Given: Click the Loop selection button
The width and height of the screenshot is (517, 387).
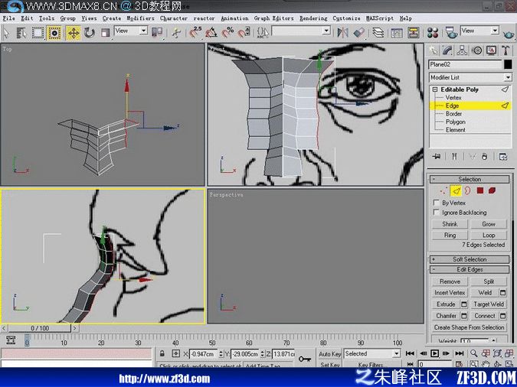Looking at the screenshot, I should [x=489, y=235].
